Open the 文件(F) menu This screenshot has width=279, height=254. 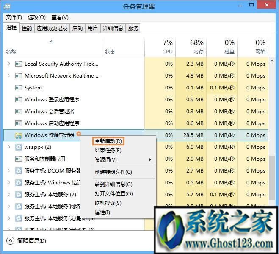[14, 17]
